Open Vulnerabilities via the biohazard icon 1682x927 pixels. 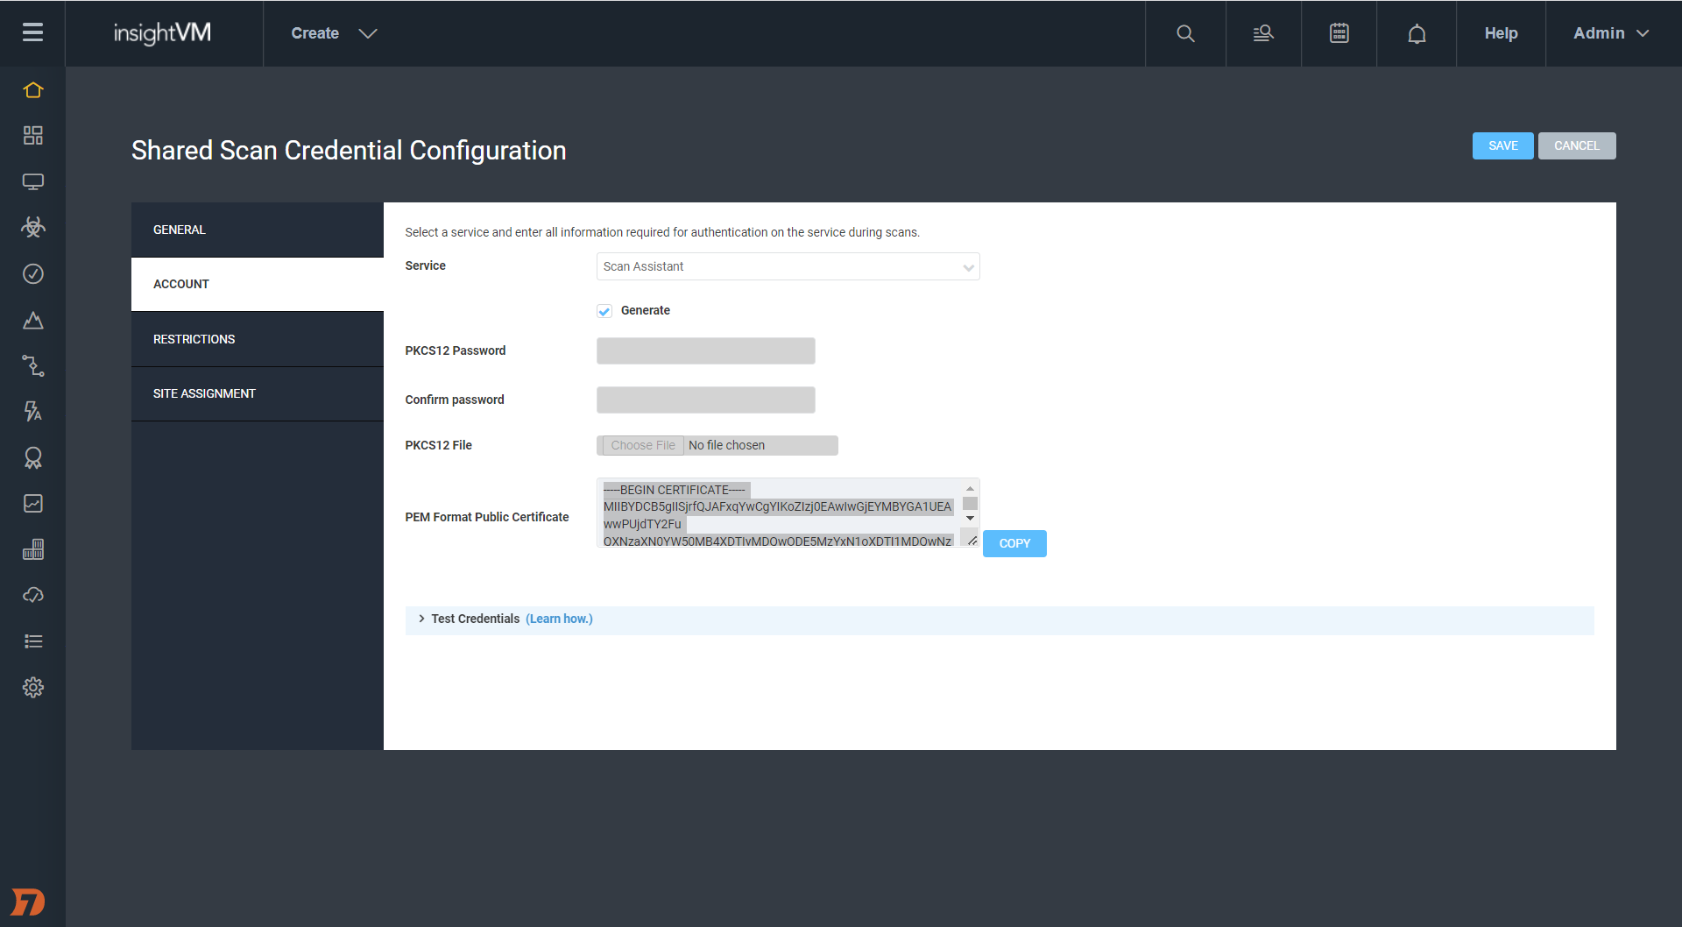click(x=32, y=228)
